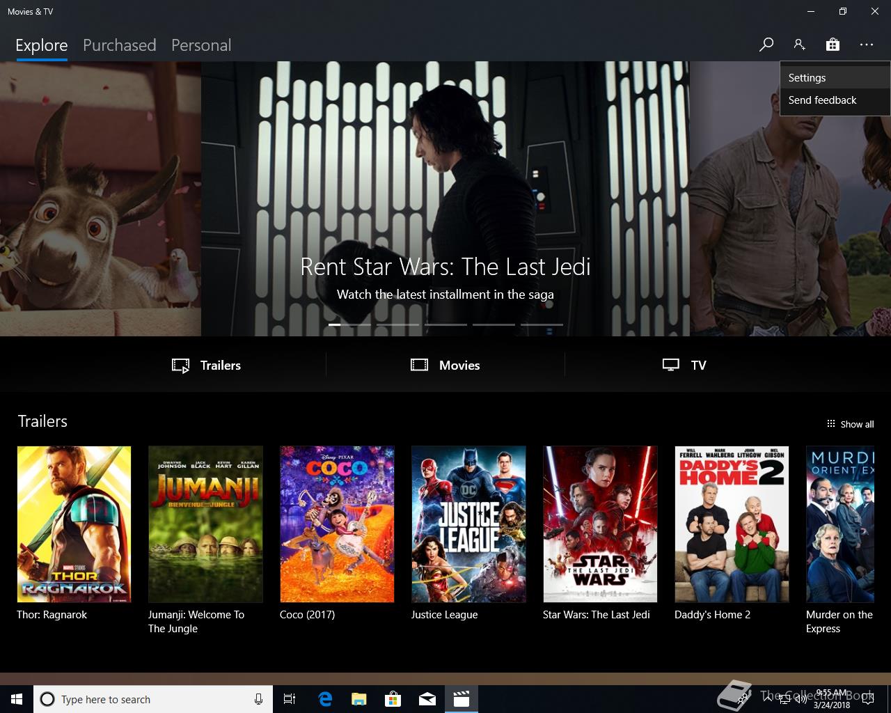Open Daddy's Home 2 poster
This screenshot has height=713, width=891.
[x=732, y=524]
